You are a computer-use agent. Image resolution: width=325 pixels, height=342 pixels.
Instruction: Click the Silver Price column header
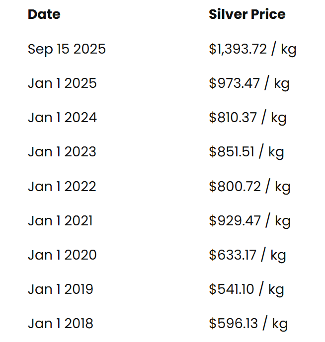247,14
